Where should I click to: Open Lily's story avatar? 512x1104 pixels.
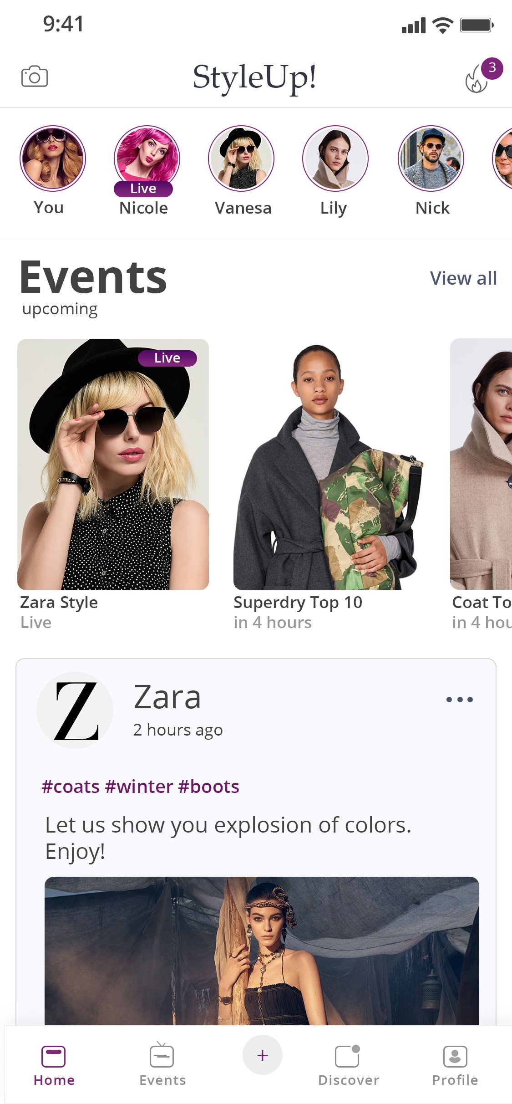coord(335,158)
